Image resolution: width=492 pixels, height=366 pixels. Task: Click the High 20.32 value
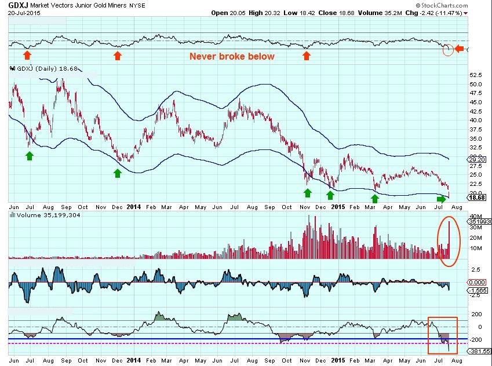(264, 13)
